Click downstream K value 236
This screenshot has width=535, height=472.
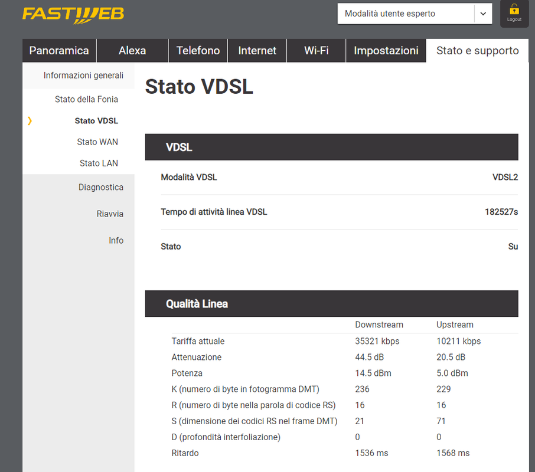pos(362,389)
